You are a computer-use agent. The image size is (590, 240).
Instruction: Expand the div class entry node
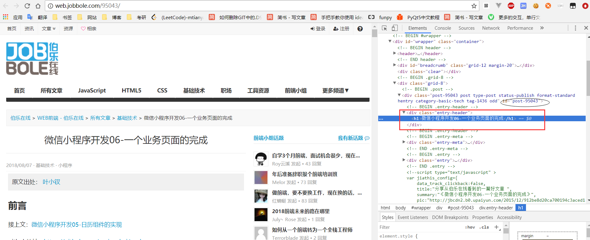pyautogui.click(x=404, y=160)
